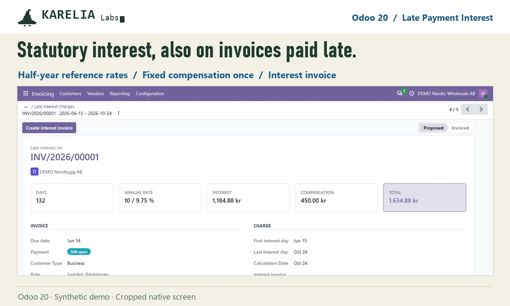Open the Sweden: Räntelagen rule link
510x306 pixels.
(88, 274)
